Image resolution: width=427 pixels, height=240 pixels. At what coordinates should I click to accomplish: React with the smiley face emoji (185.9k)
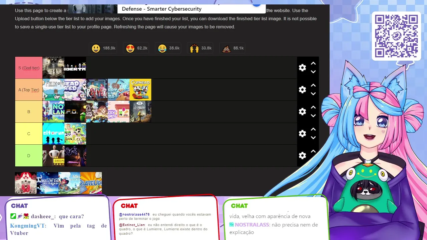(96, 48)
